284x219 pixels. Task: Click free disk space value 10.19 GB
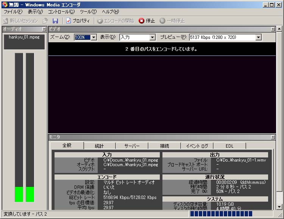click(x=225, y=204)
